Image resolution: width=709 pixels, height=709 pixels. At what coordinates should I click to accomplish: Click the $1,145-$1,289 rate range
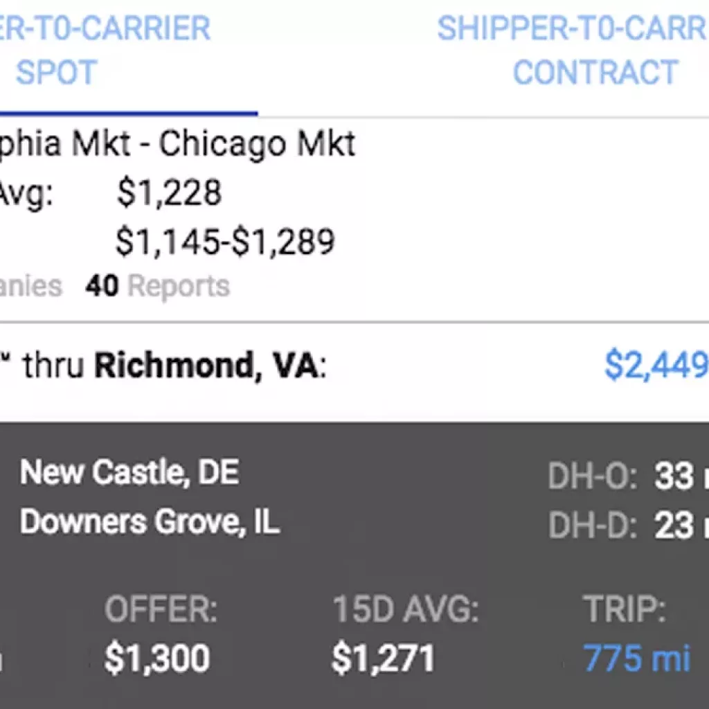pyautogui.click(x=225, y=242)
